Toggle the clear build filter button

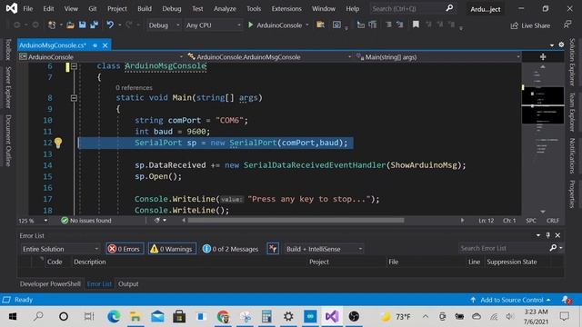coord(273,249)
